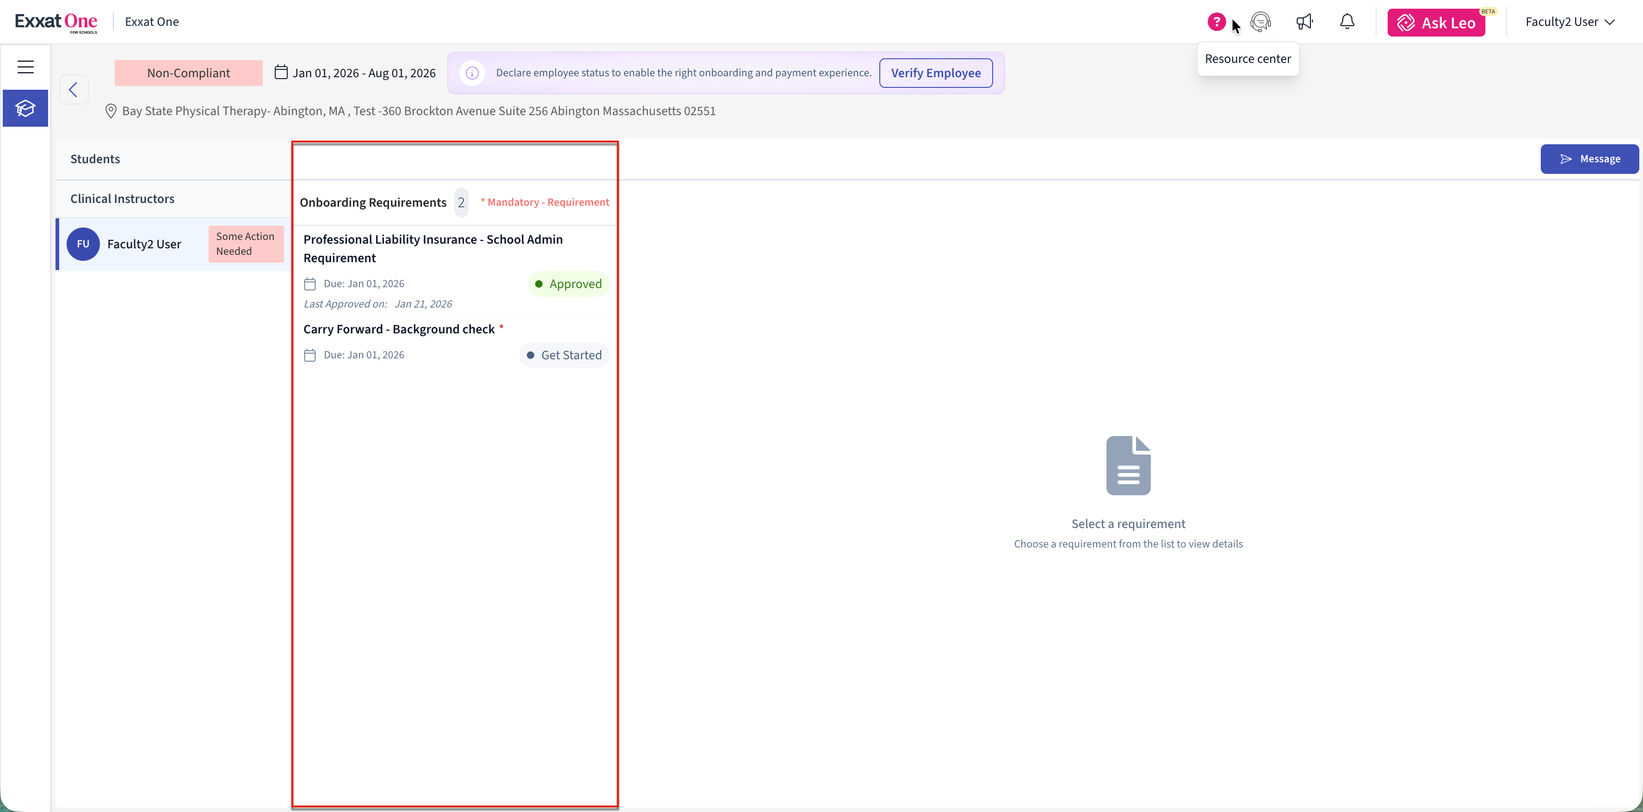Select the Clinical Instructors section

[123, 198]
